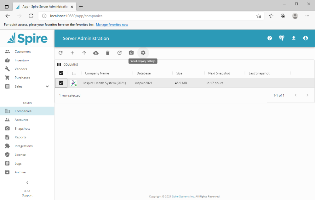Click the delete trash can icon
This screenshot has width=315, height=200.
[x=108, y=53]
